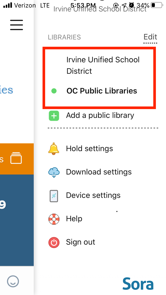This screenshot has height=295, width=166.
Task: Tap the Sora logo
Action: click(x=138, y=283)
